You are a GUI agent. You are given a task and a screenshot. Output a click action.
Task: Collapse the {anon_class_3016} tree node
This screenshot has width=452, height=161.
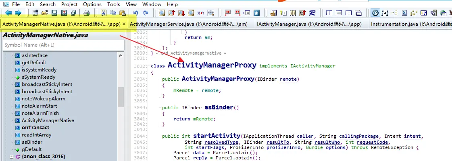pyautogui.click(x=12, y=157)
